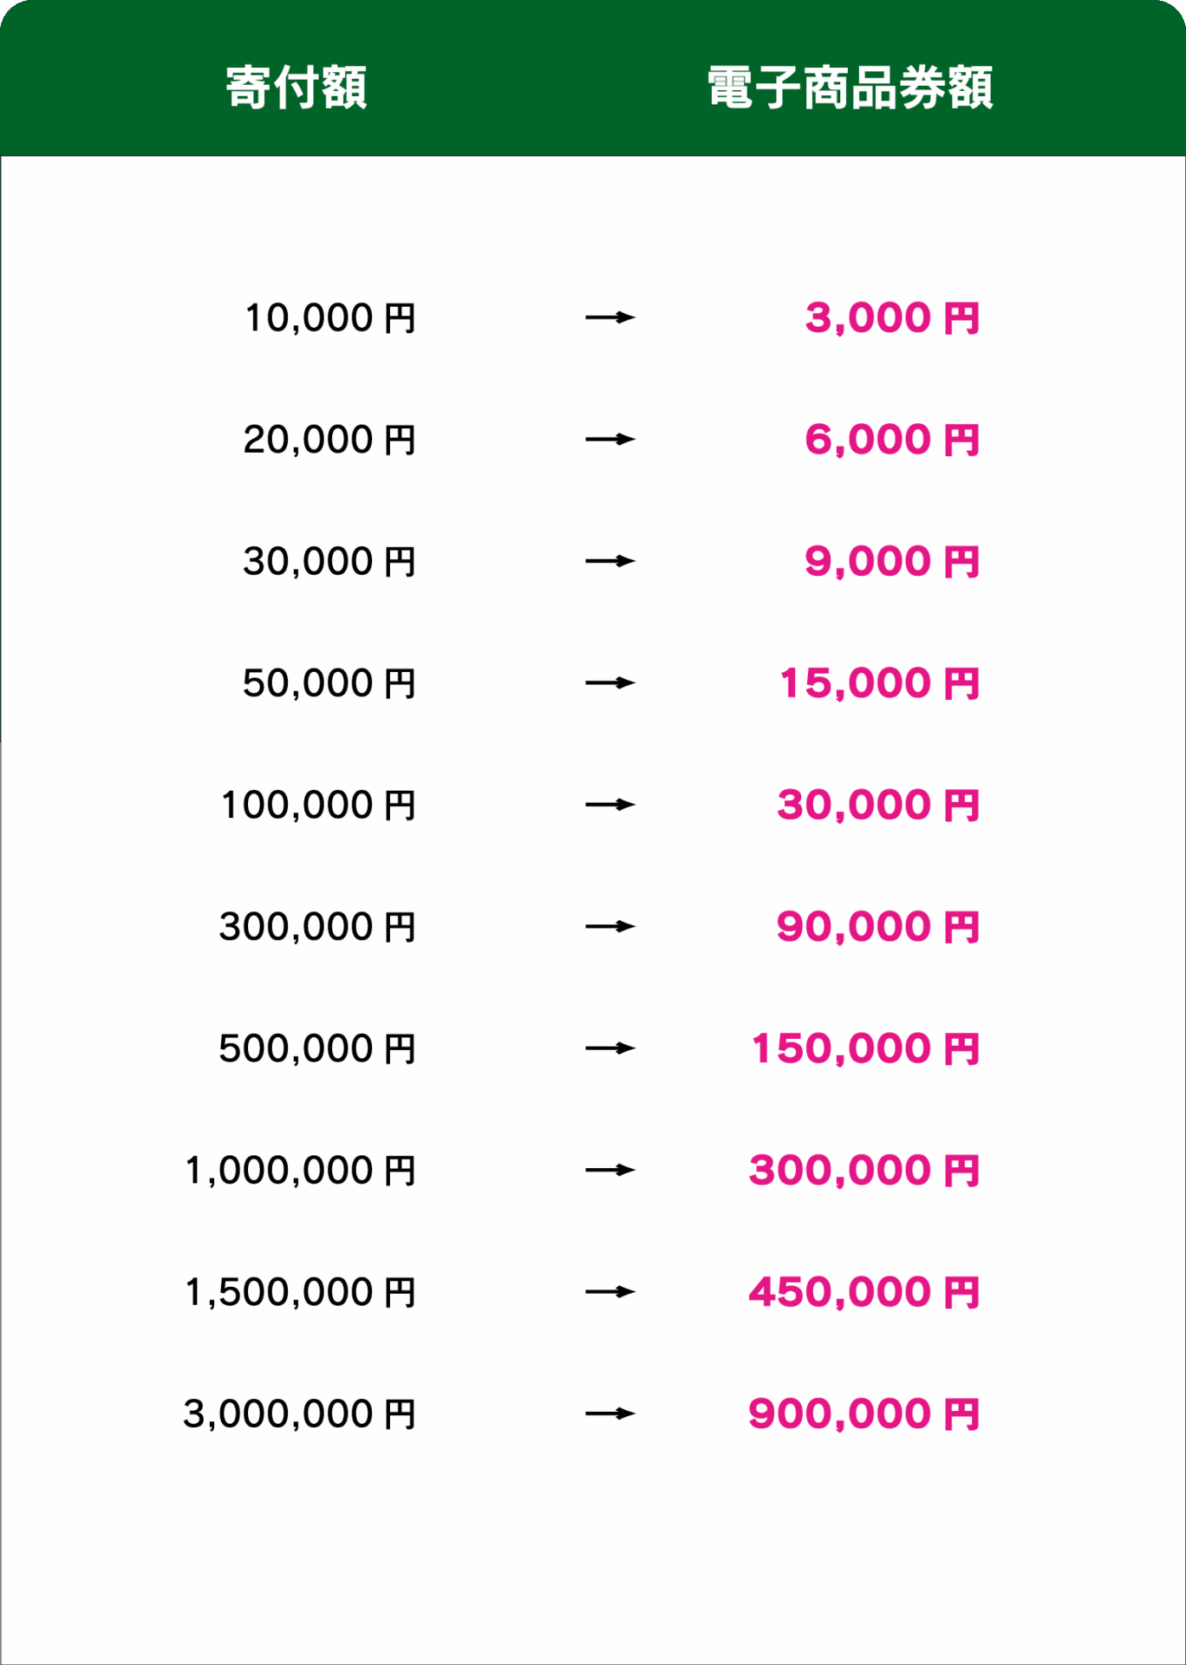Click the arrow beside 20,000 円 donation
This screenshot has height=1665, width=1186.
(x=609, y=440)
